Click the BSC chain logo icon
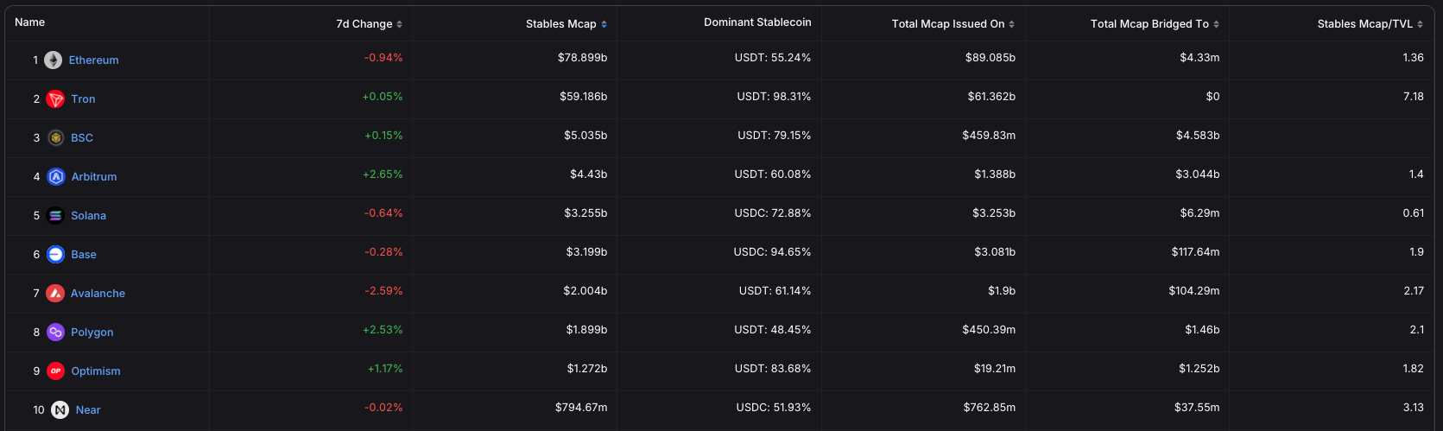Screen dimensions: 1443x431 (x=56, y=138)
